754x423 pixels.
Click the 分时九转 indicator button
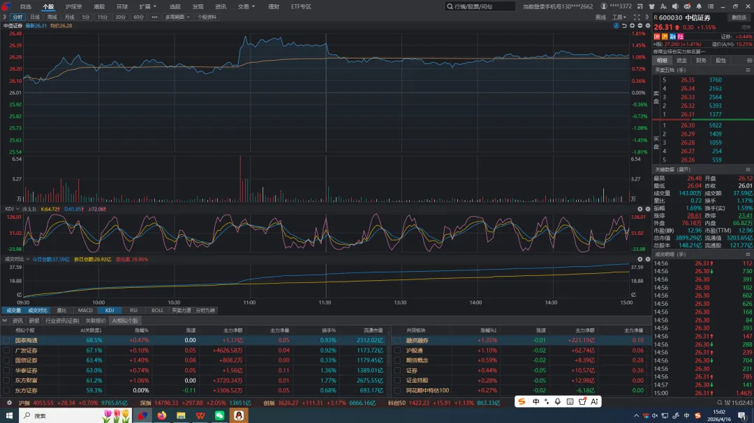205,310
